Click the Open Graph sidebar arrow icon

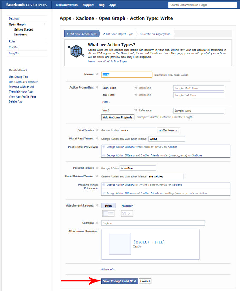[44, 24]
